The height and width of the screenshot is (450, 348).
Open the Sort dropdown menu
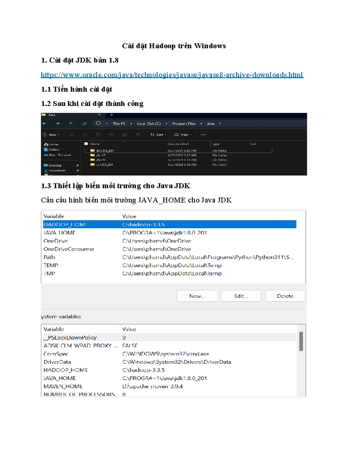(159, 134)
